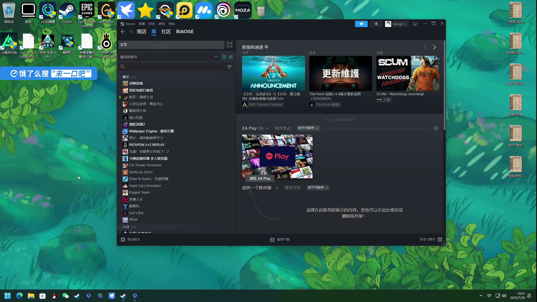537x302 pixels.
Task: Toggle the library grid view icon
Action: point(230,45)
